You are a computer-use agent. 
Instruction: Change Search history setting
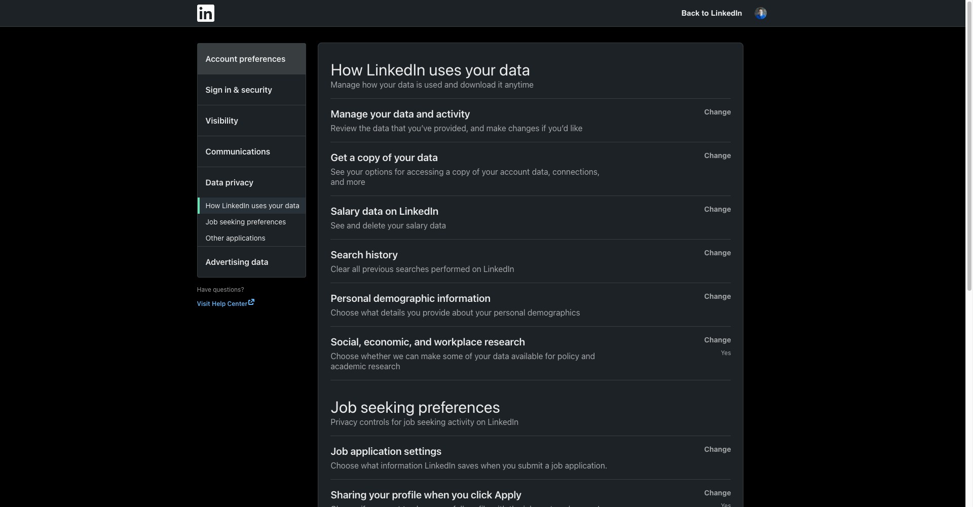coord(717,253)
